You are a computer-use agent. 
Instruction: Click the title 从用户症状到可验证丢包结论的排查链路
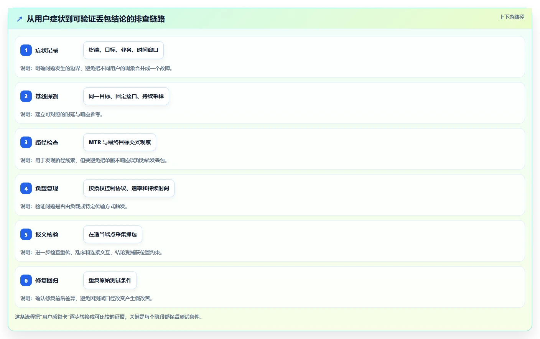96,19
